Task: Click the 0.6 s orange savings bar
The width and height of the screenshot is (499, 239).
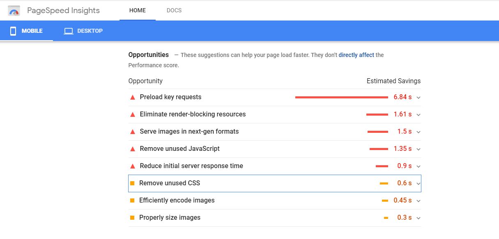Action: (384, 183)
